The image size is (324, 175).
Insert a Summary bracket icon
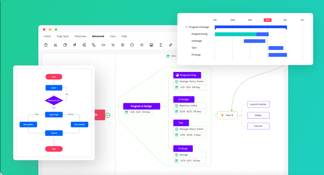coord(142,45)
